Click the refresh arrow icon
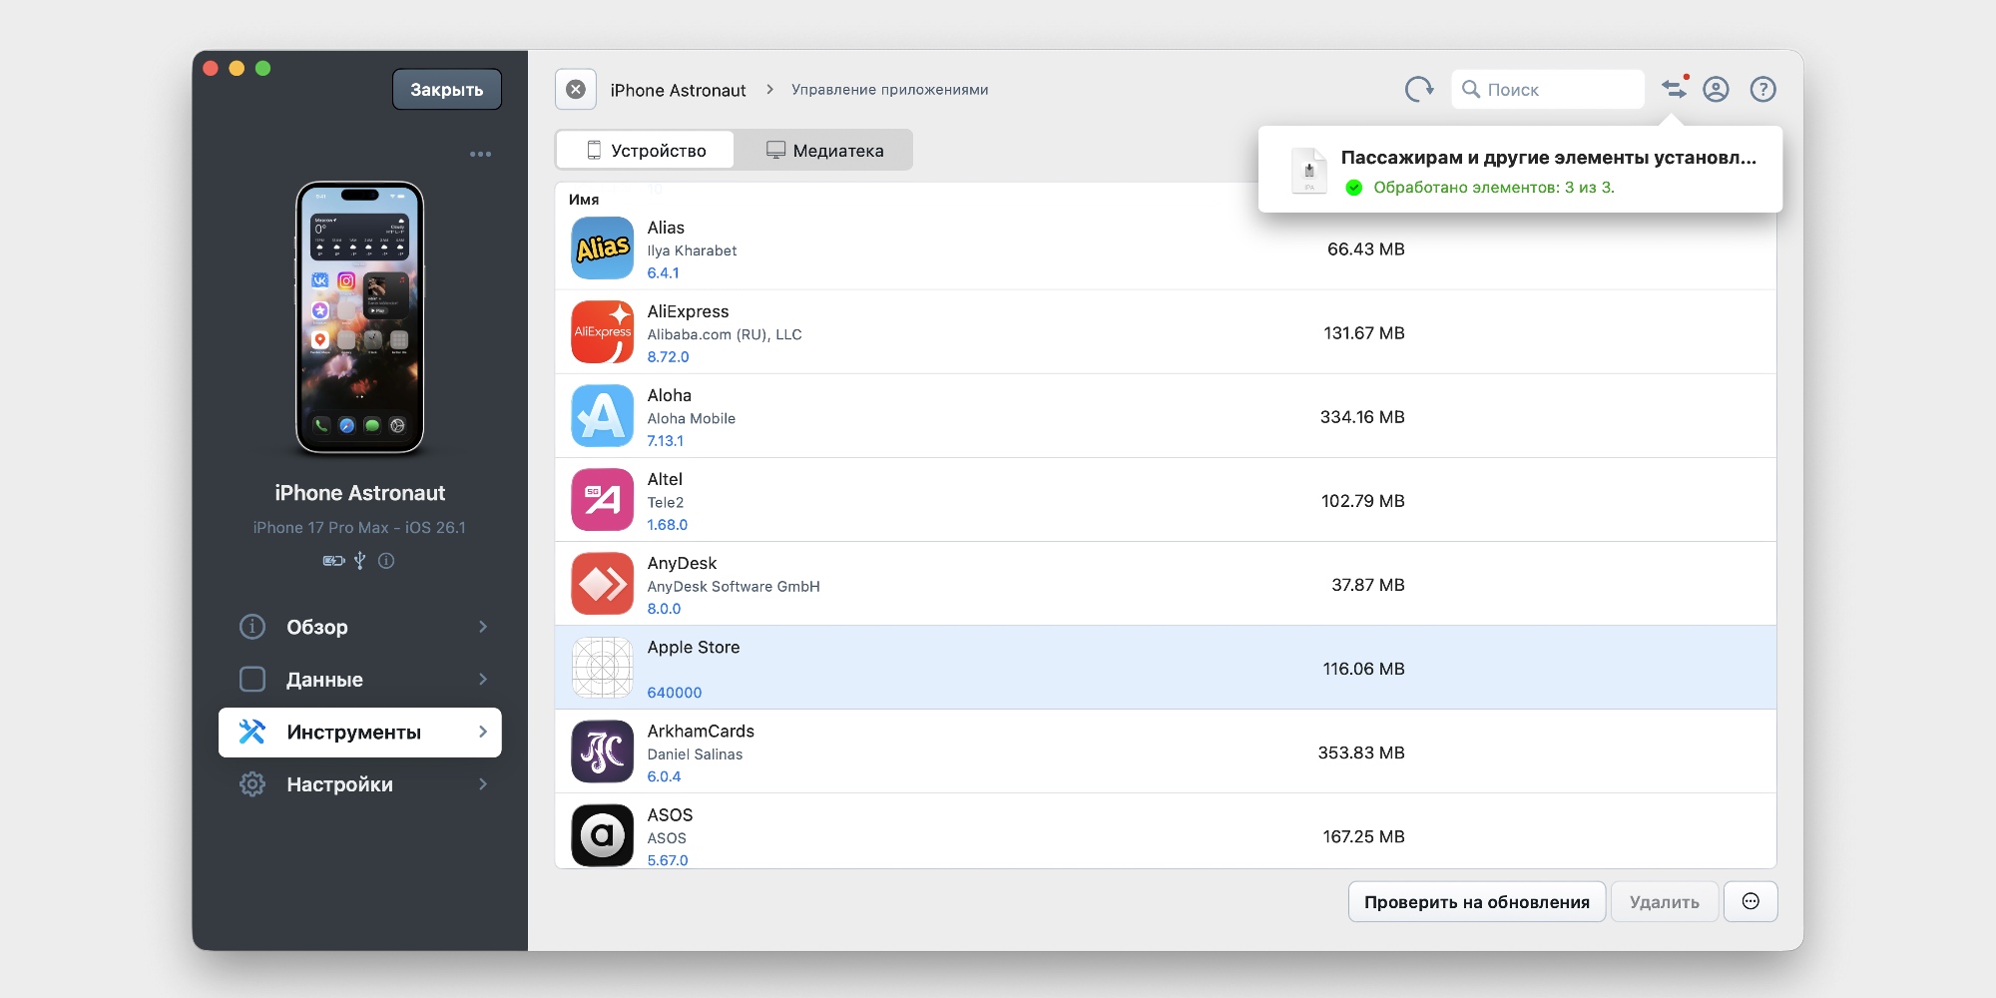Screen dimensions: 1996x998 click(x=1418, y=90)
